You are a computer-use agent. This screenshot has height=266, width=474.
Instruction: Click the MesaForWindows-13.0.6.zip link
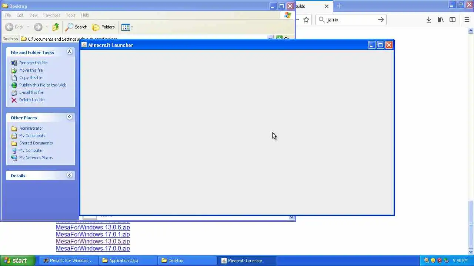coord(93,228)
